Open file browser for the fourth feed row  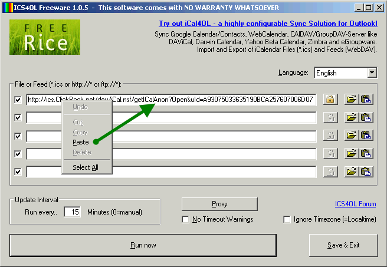pos(352,154)
